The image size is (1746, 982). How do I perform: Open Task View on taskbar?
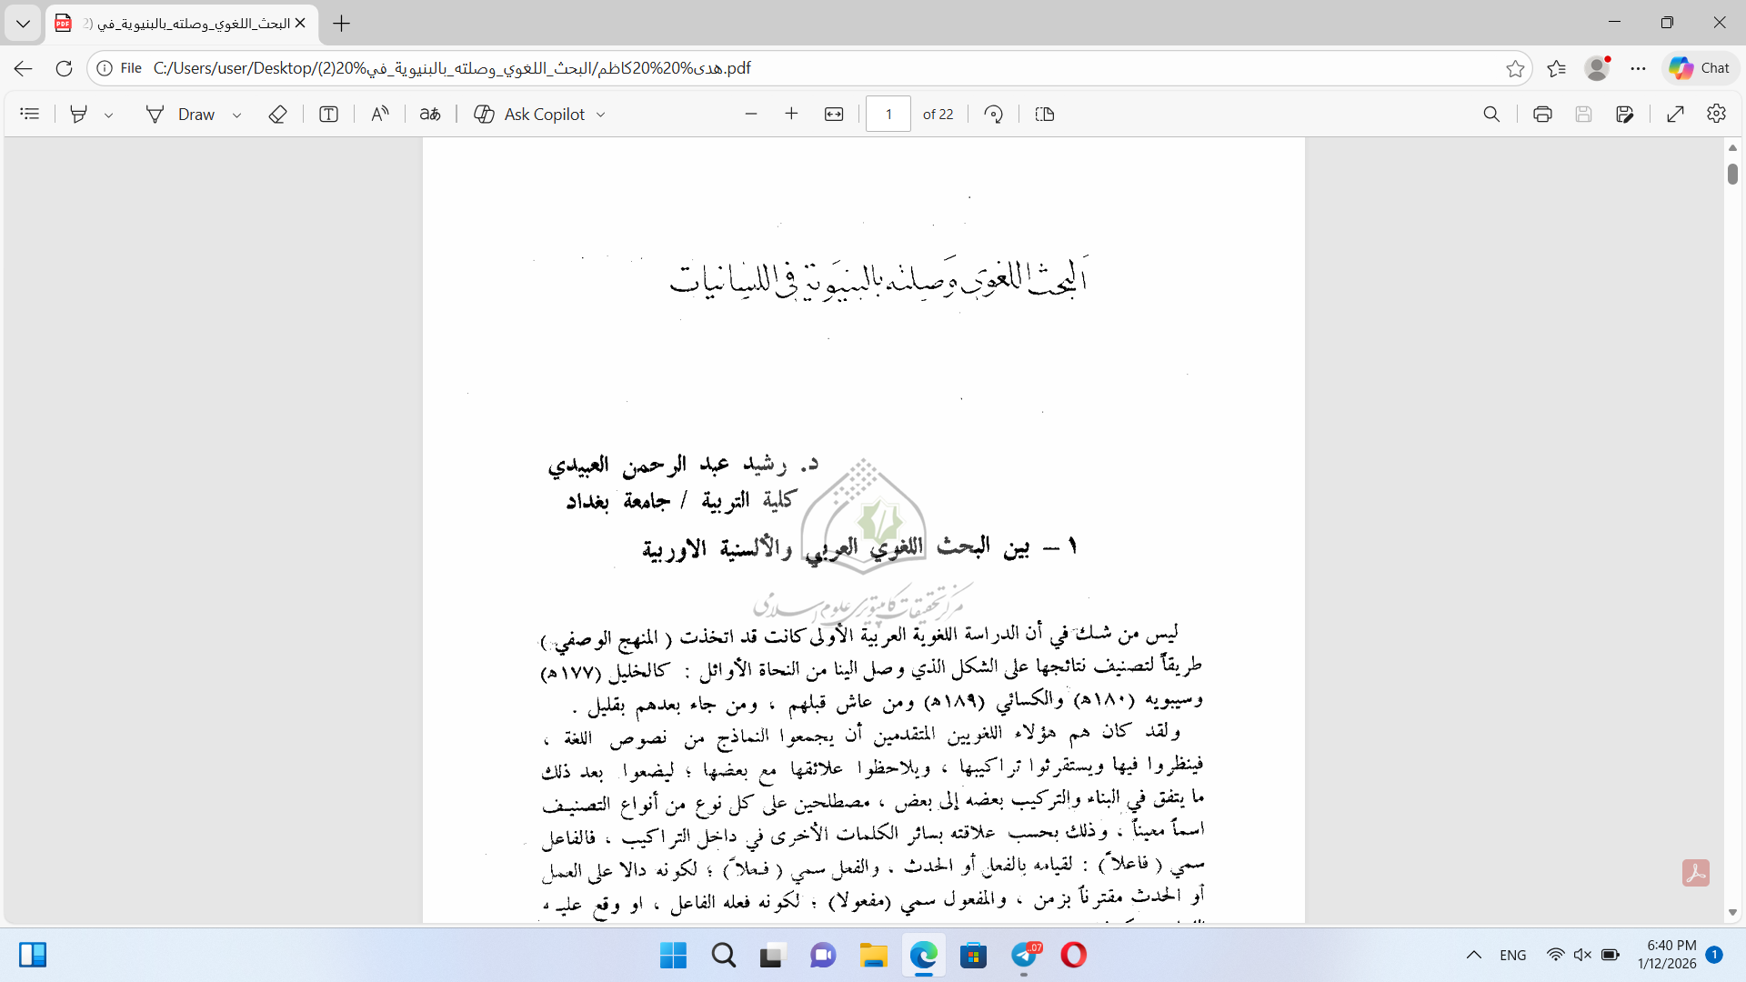(x=772, y=955)
